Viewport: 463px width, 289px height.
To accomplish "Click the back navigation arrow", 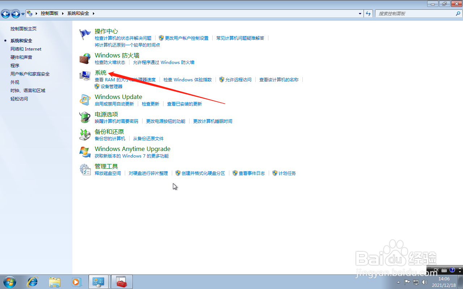I will coord(5,14).
